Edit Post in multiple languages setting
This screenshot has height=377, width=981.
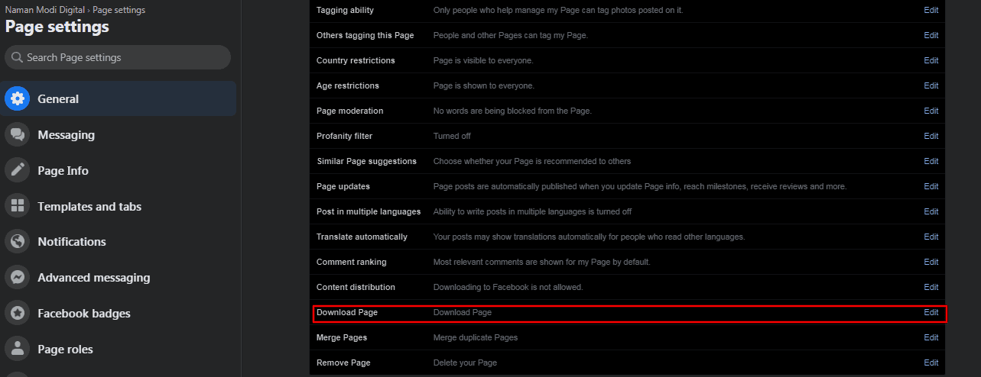[x=931, y=211]
